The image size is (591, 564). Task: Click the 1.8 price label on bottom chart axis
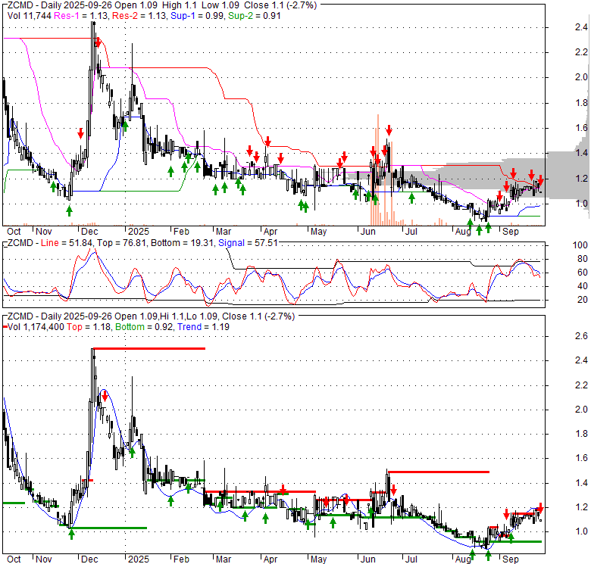click(581, 434)
